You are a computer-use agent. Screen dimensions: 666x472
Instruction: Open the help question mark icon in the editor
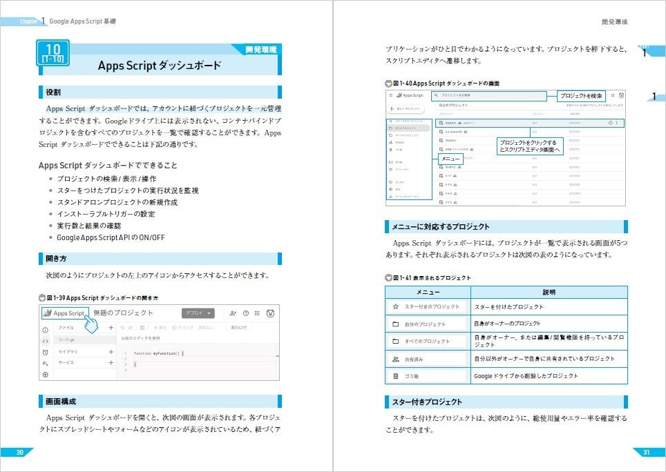(x=245, y=313)
